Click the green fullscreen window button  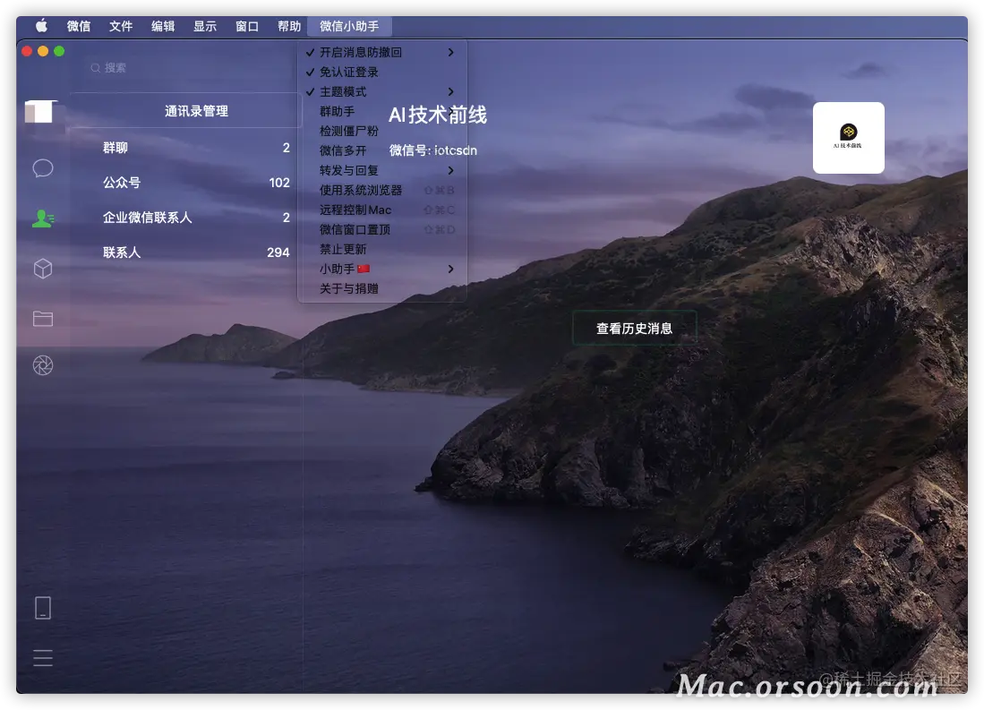point(59,51)
